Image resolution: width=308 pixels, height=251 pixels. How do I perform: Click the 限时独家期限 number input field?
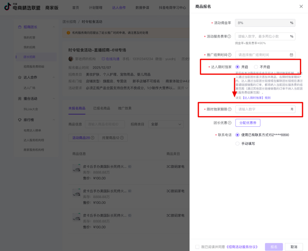(262, 109)
